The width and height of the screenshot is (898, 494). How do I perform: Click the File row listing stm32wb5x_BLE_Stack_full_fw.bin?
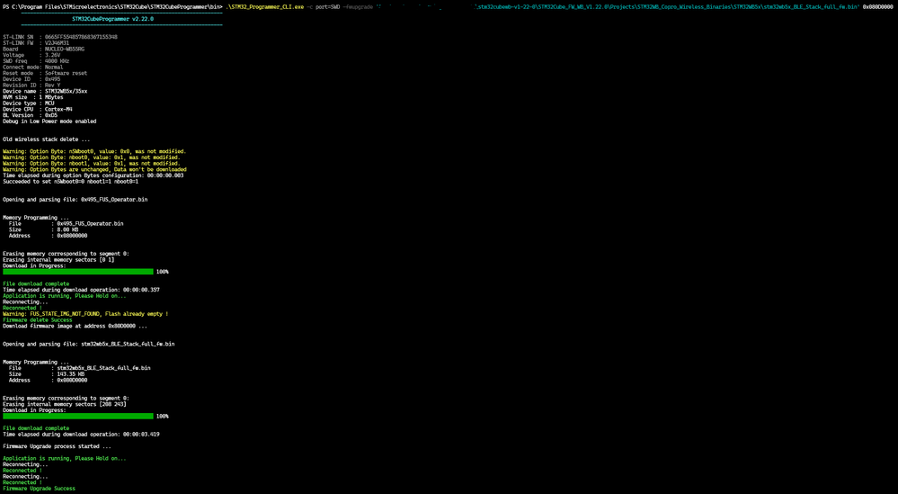[80, 368]
